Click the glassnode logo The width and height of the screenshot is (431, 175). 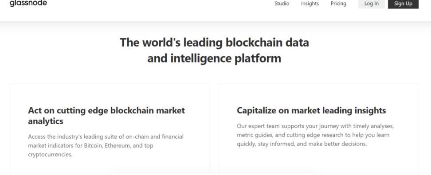point(28,3)
